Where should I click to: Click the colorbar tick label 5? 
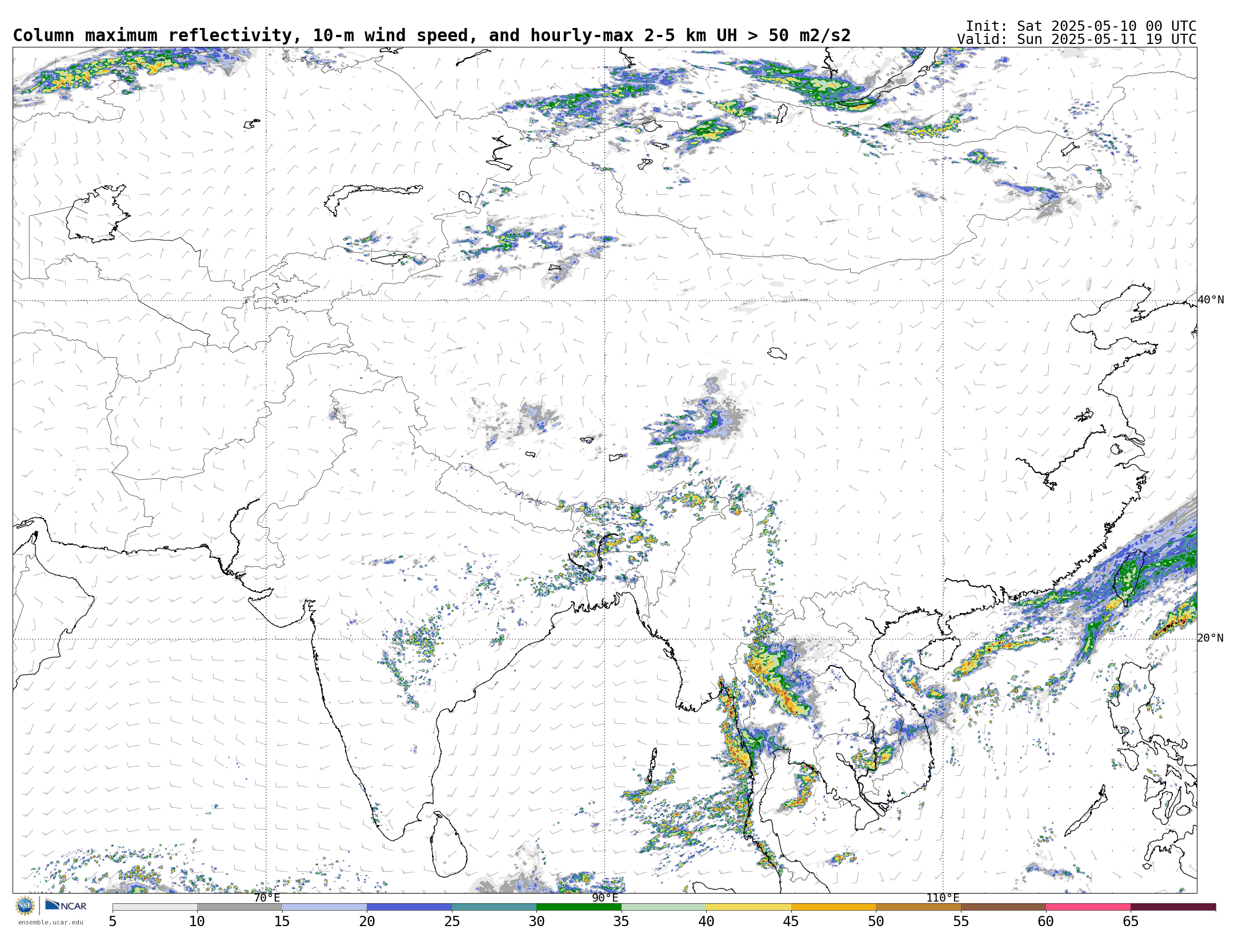pyautogui.click(x=113, y=922)
